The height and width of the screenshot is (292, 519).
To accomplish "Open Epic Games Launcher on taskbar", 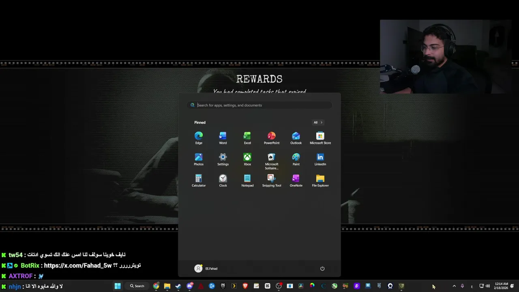I will pos(223,286).
